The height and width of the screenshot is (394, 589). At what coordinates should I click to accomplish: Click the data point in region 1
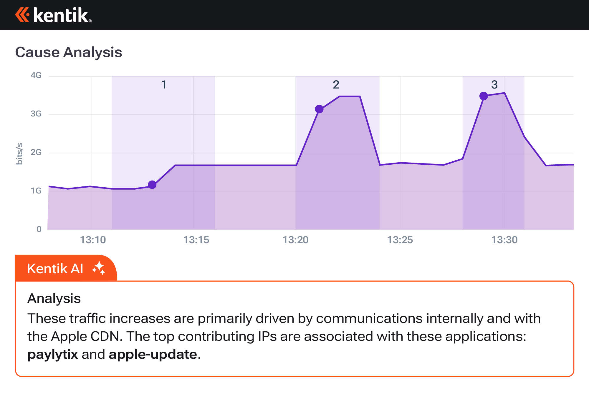tap(152, 185)
